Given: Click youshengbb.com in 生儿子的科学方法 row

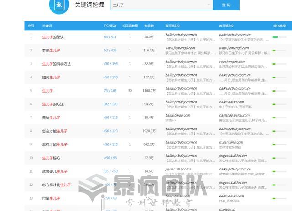Looking at the screenshot, I should point(232,62).
